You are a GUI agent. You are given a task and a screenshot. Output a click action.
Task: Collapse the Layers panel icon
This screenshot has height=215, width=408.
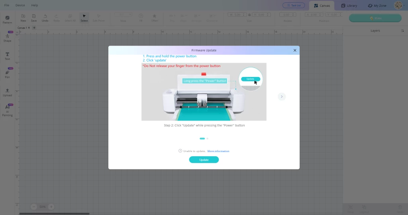tap(402, 31)
